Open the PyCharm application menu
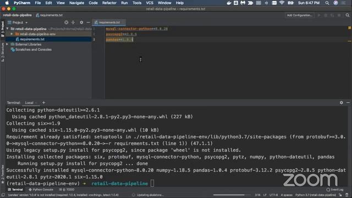352x198 pixels. [x=22, y=3]
